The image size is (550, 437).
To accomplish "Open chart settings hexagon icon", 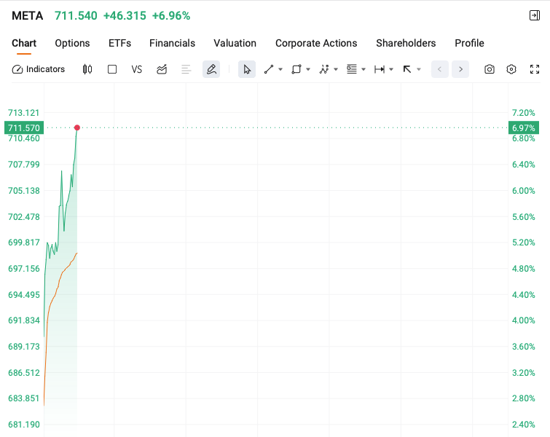I will [x=511, y=69].
